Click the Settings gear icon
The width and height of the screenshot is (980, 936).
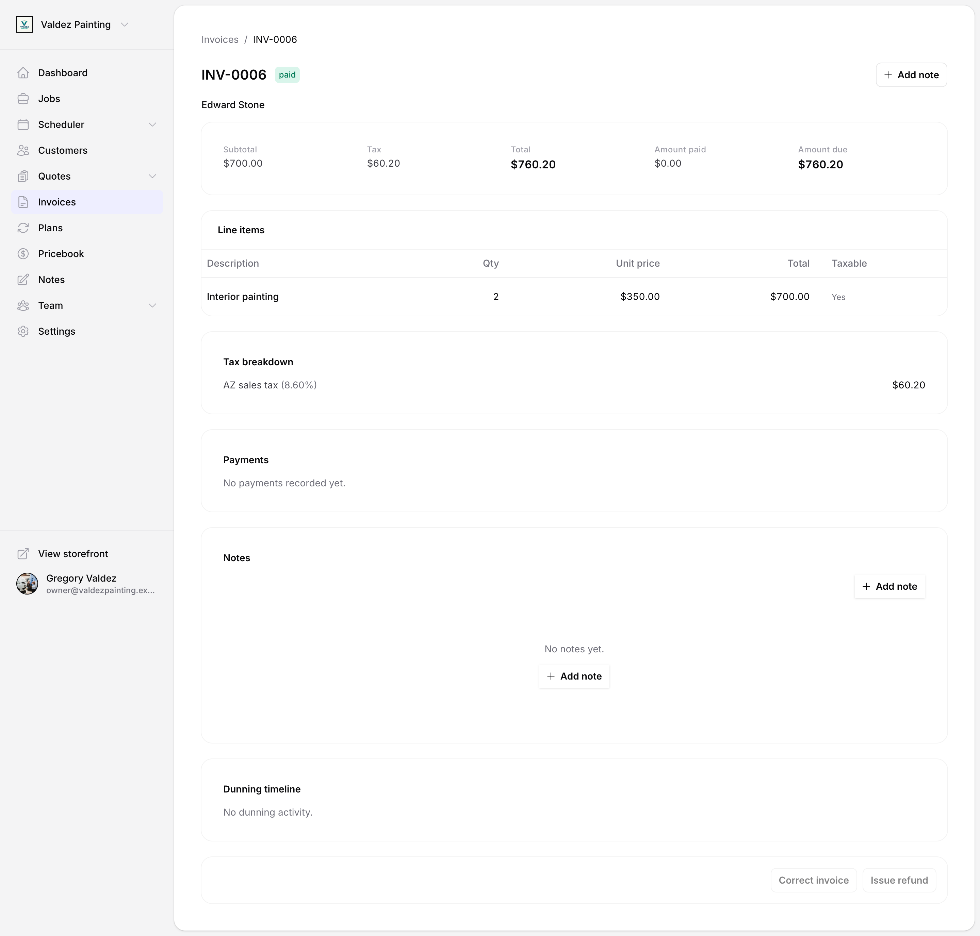(23, 332)
